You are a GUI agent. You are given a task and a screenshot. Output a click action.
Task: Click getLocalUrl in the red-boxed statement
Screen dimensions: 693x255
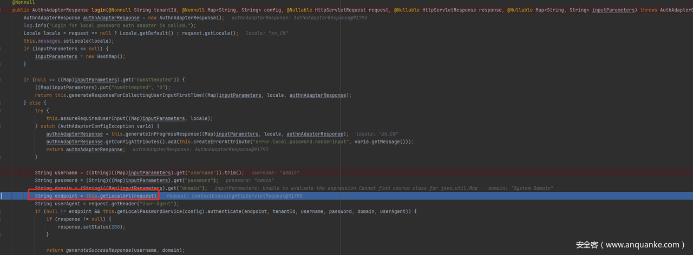coord(119,196)
